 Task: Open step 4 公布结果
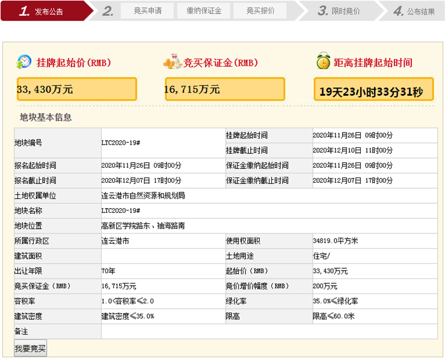click(x=414, y=11)
